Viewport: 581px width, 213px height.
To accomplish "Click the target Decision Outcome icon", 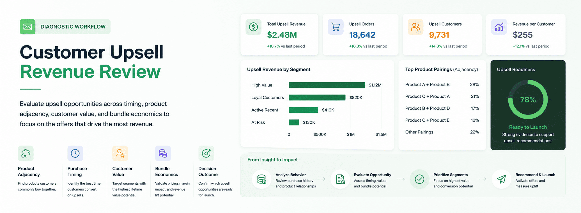I will click(206, 153).
